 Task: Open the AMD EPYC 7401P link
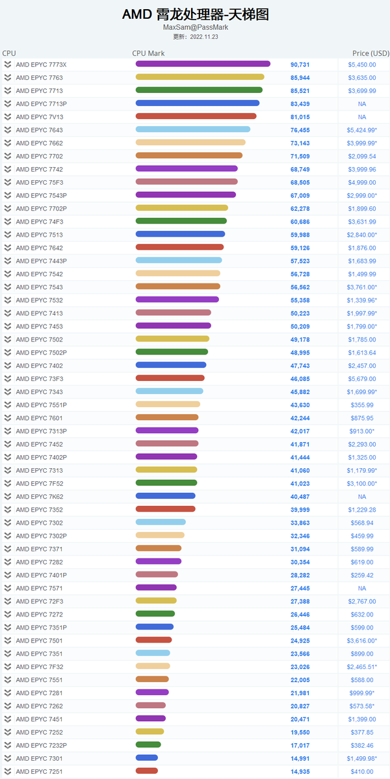pyautogui.click(x=41, y=575)
